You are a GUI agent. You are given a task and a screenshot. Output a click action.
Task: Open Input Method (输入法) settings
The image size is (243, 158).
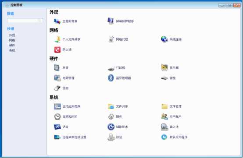pos(170,127)
